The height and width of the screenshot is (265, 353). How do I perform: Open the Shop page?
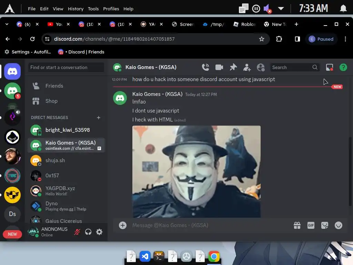[66, 101]
